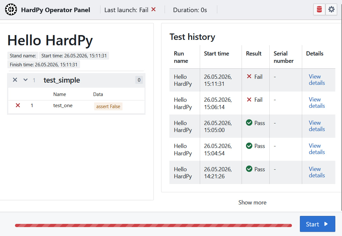Click the Fail icon of the 15:11:31 run
This screenshot has width=342, height=236.
click(249, 76)
